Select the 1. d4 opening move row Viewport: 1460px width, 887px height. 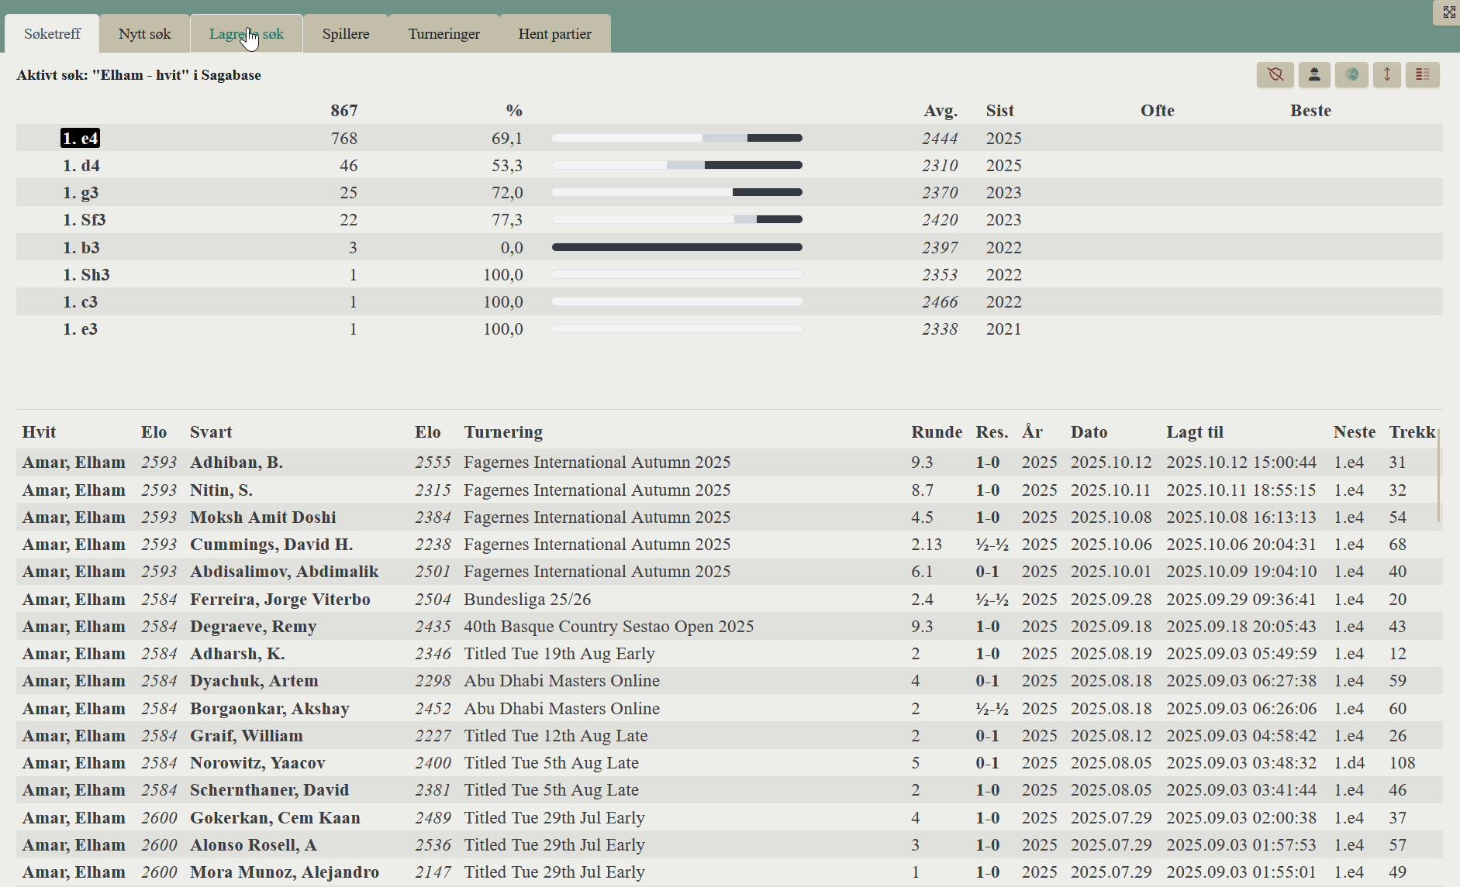(81, 166)
